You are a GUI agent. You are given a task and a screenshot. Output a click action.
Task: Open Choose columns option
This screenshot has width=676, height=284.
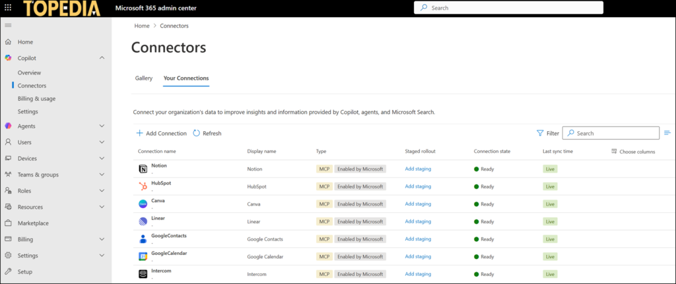click(x=633, y=152)
